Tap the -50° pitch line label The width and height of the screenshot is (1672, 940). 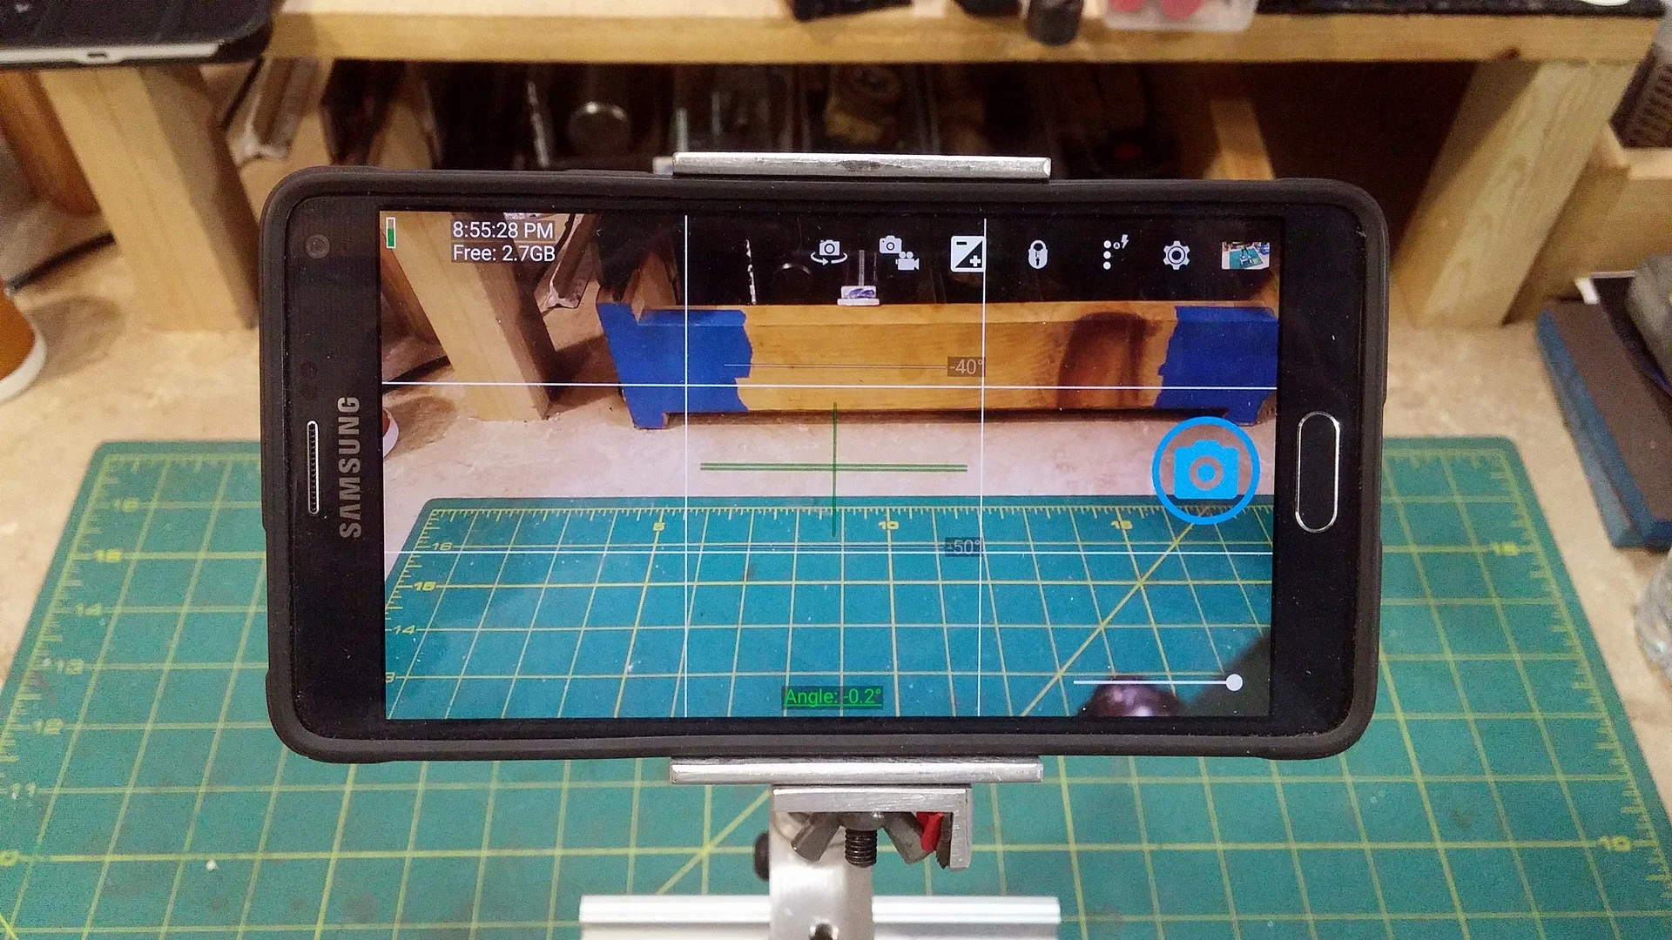[x=962, y=547]
